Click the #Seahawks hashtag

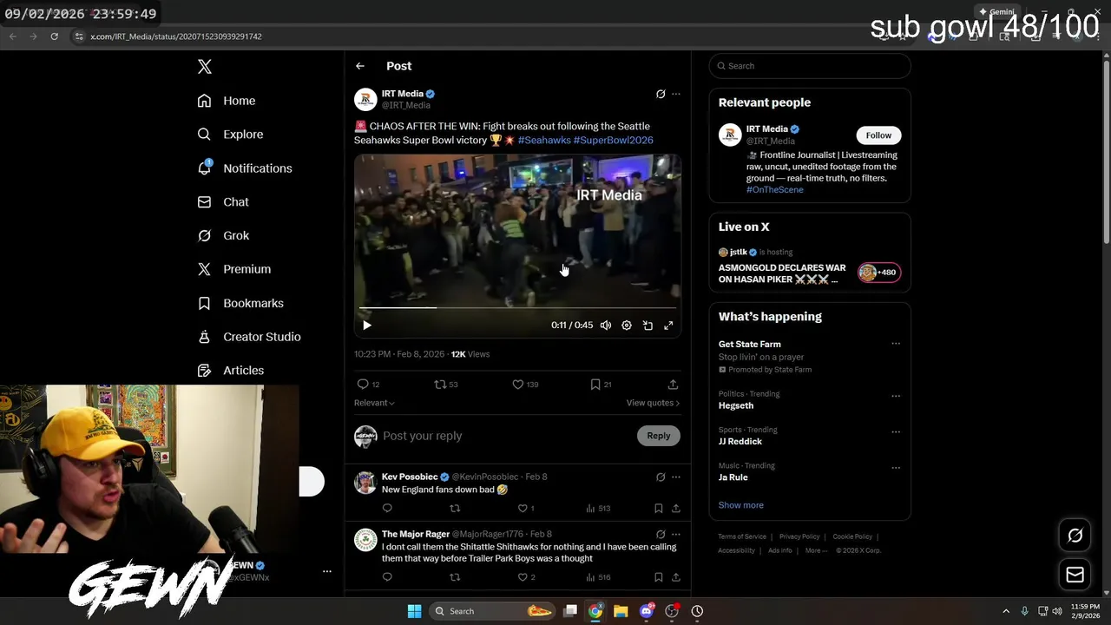(x=544, y=140)
